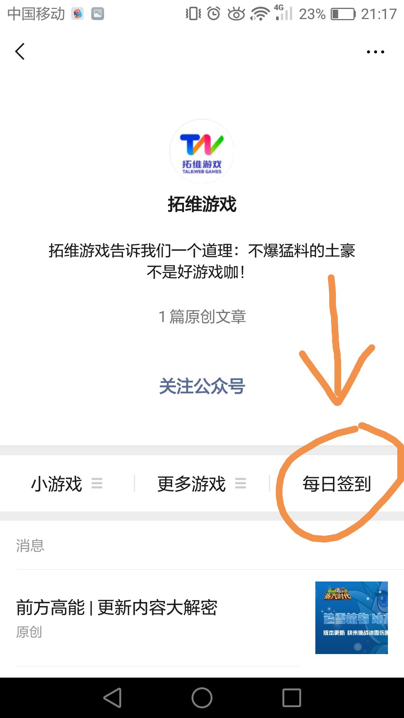Open the 每日签到 menu item

337,484
